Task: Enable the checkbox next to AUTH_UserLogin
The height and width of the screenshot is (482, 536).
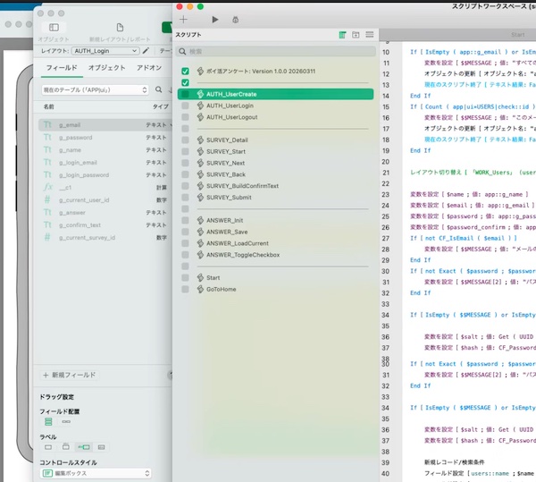Action: pyautogui.click(x=185, y=106)
